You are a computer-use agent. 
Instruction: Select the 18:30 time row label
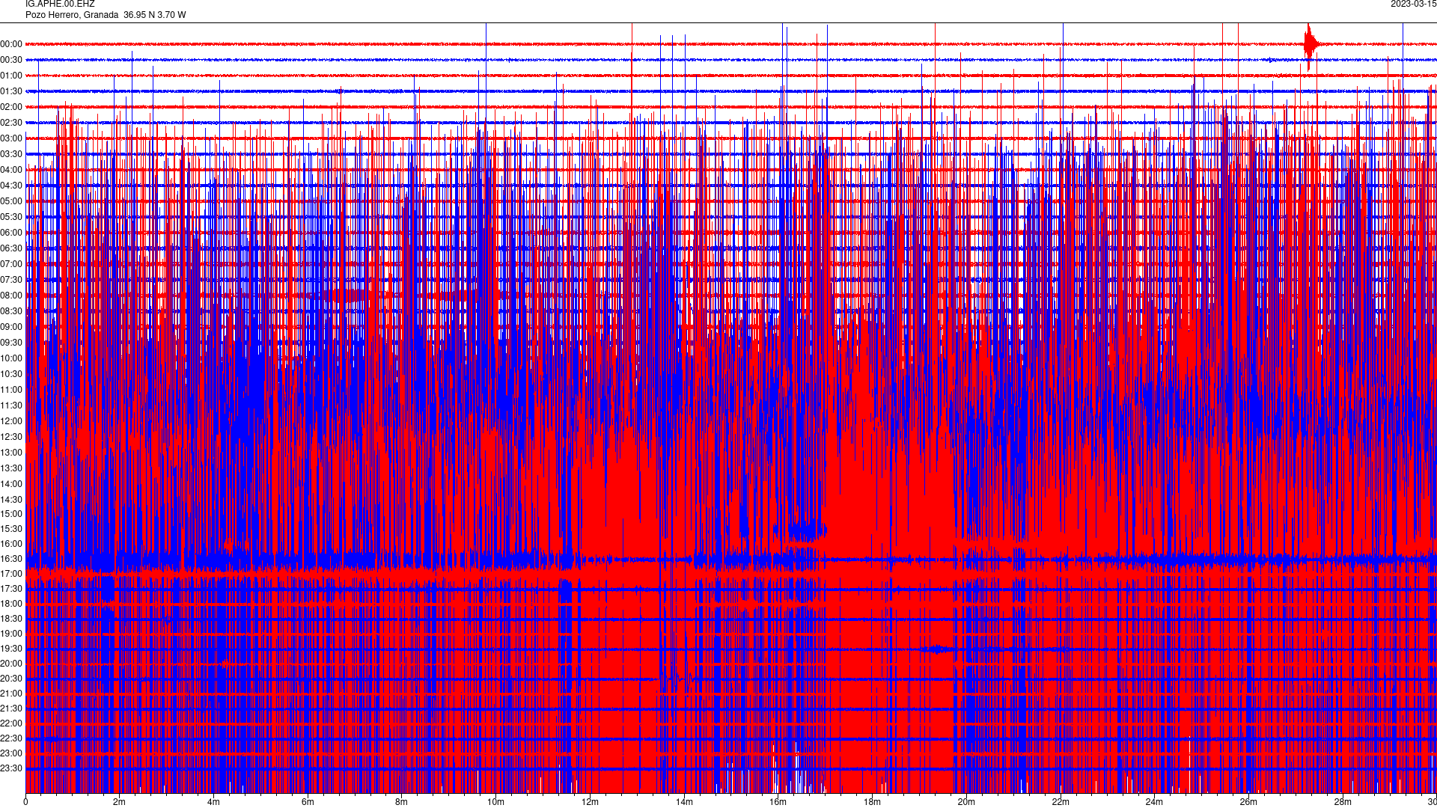(11, 619)
